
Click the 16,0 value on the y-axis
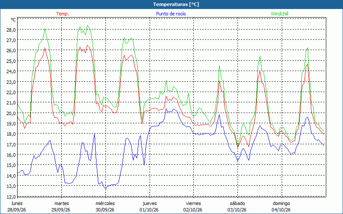tap(11, 155)
